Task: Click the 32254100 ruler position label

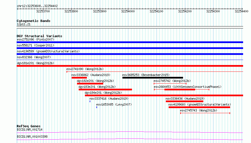Action: coord(156,11)
